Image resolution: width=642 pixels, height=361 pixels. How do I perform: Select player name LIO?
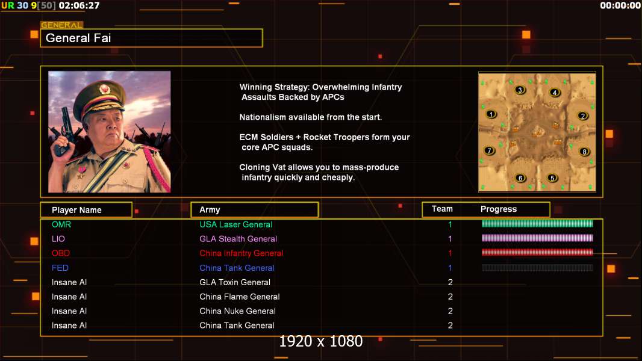tap(58, 239)
